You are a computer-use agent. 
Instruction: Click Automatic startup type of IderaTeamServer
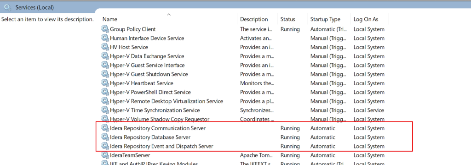(x=323, y=155)
